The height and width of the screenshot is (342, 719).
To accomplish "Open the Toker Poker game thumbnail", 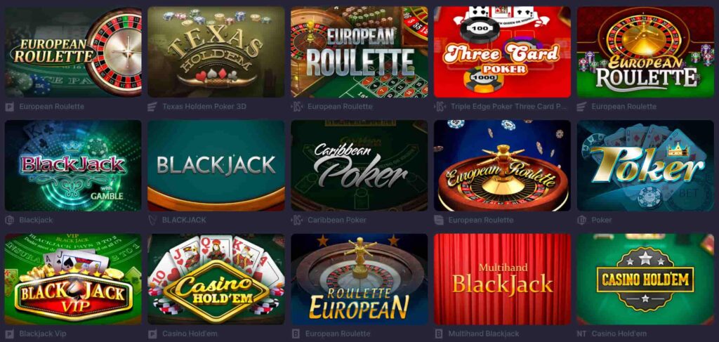I will tap(645, 166).
